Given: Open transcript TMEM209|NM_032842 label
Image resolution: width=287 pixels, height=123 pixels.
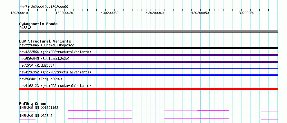Looking at the screenshot, I should click(x=36, y=116).
